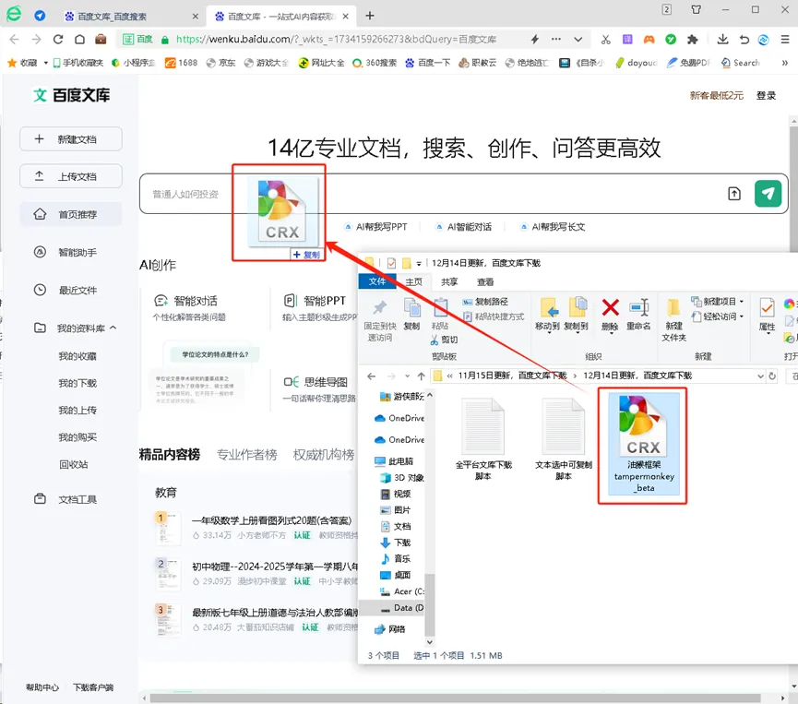
Task: Open new browser tab plus button
Action: point(370,16)
